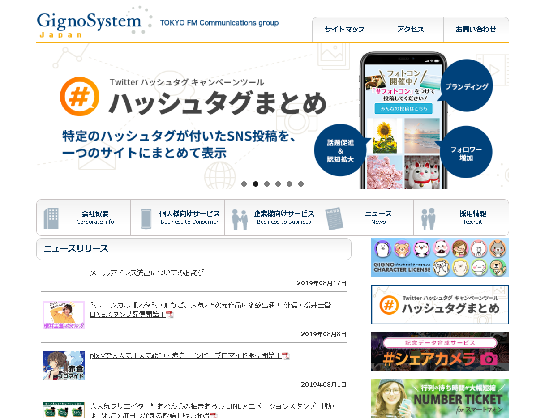Click the 赤倉プロマイド thumbnail image
The width and height of the screenshot is (549, 418).
click(x=64, y=365)
